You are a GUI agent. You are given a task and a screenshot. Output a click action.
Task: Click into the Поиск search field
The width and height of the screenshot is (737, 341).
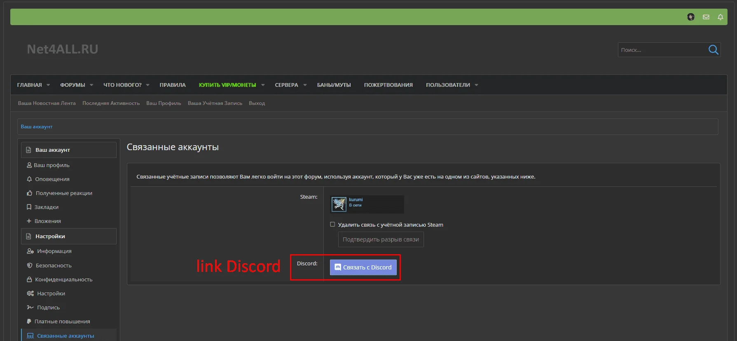coord(661,50)
